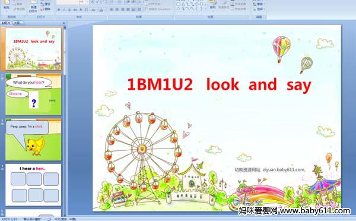Click the Justify text icon
The height and width of the screenshot is (221, 356).
(x=128, y=10)
